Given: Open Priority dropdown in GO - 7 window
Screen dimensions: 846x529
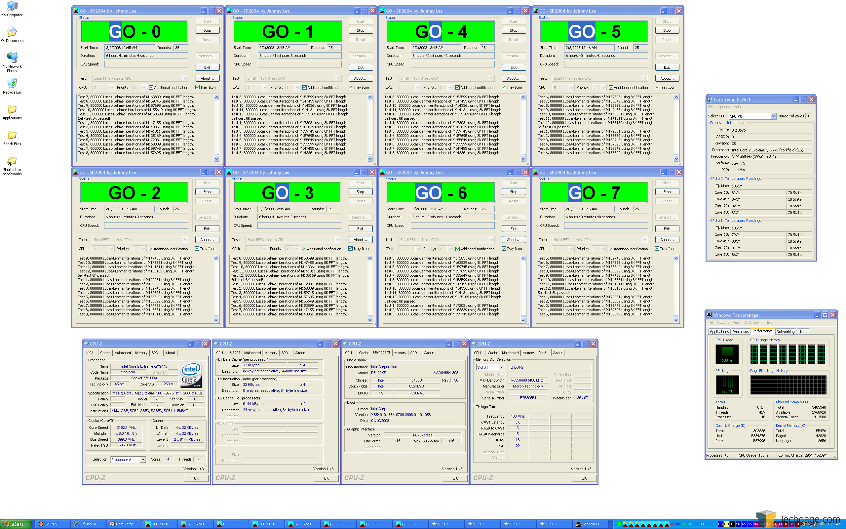Looking at the screenshot, I should (603, 249).
